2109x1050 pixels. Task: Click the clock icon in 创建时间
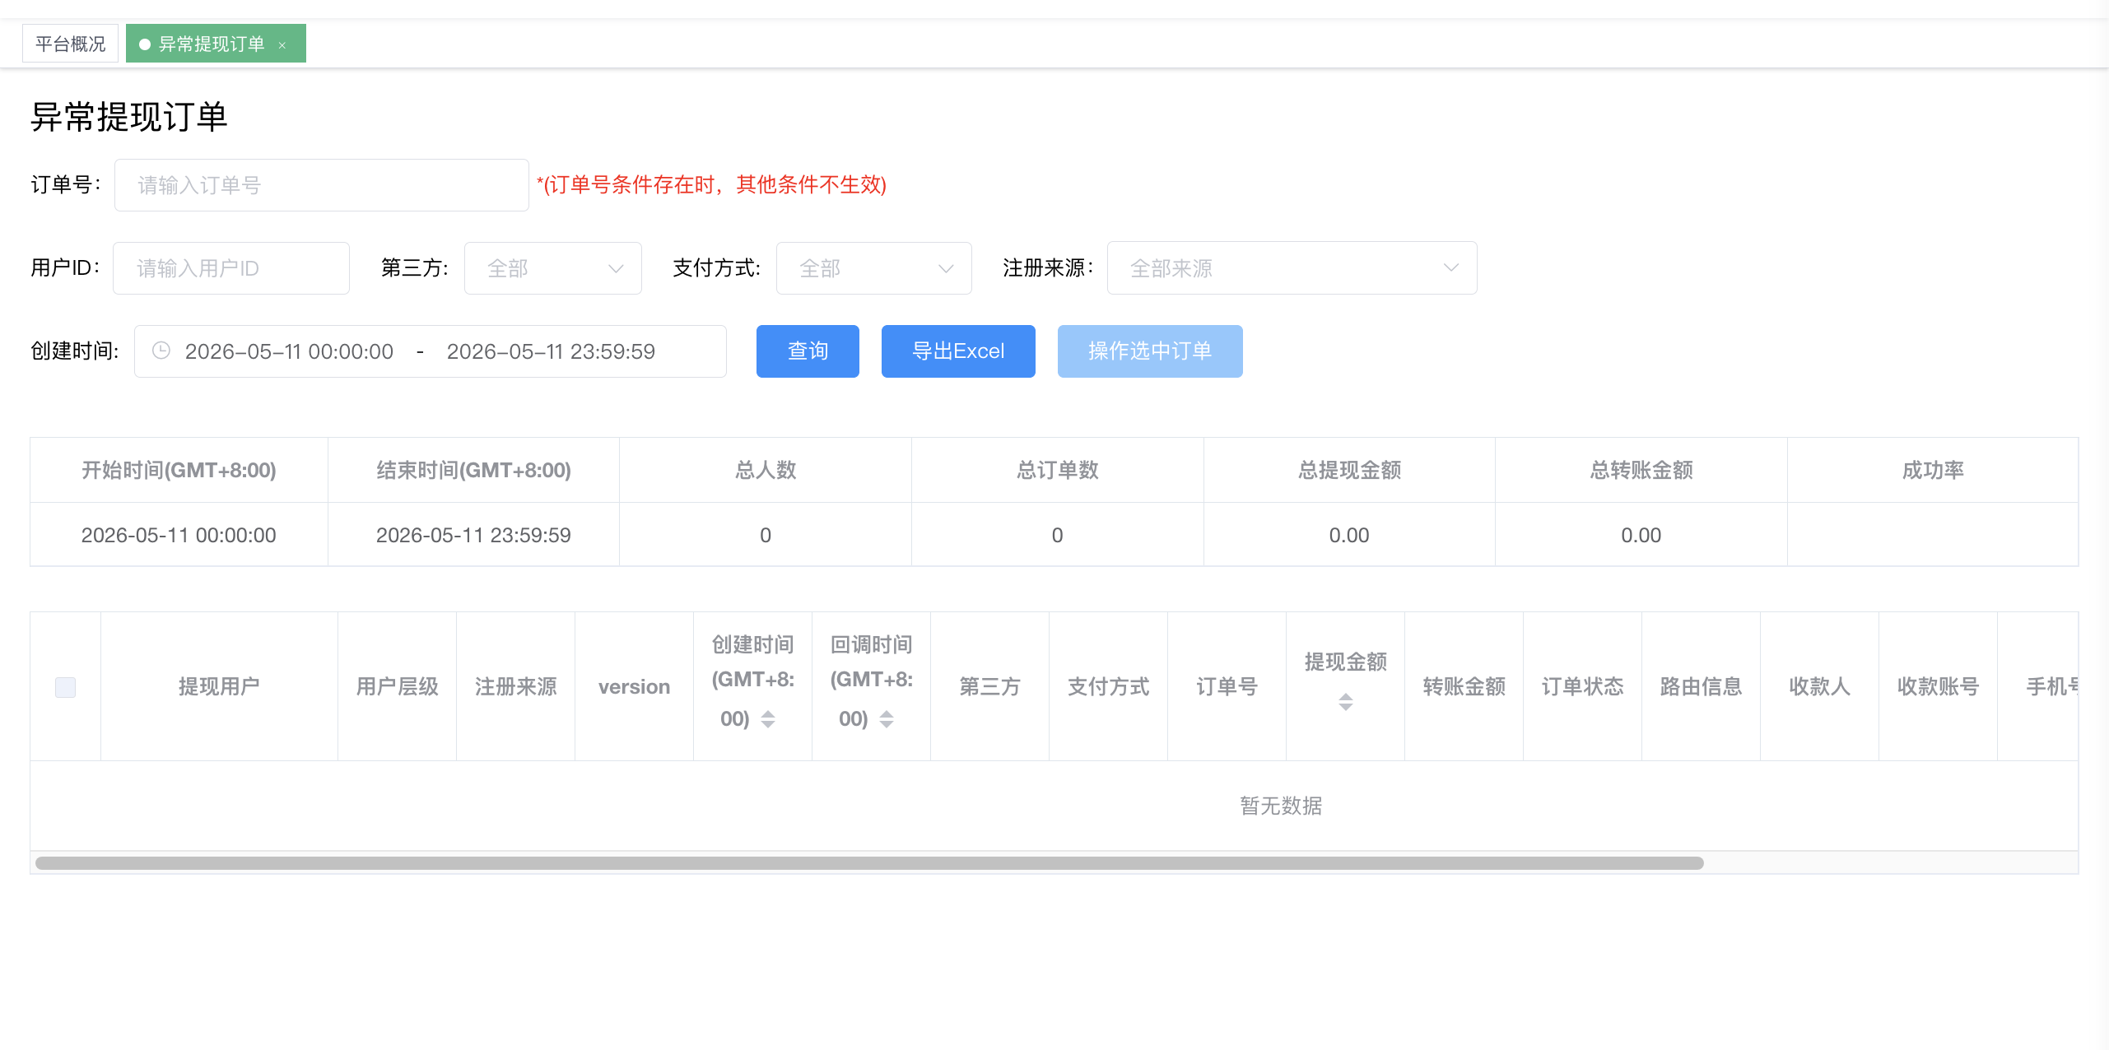click(161, 351)
